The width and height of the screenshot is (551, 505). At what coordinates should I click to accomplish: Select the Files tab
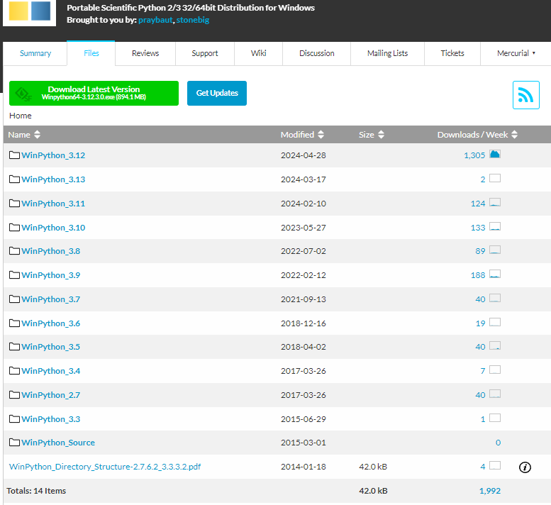click(91, 53)
